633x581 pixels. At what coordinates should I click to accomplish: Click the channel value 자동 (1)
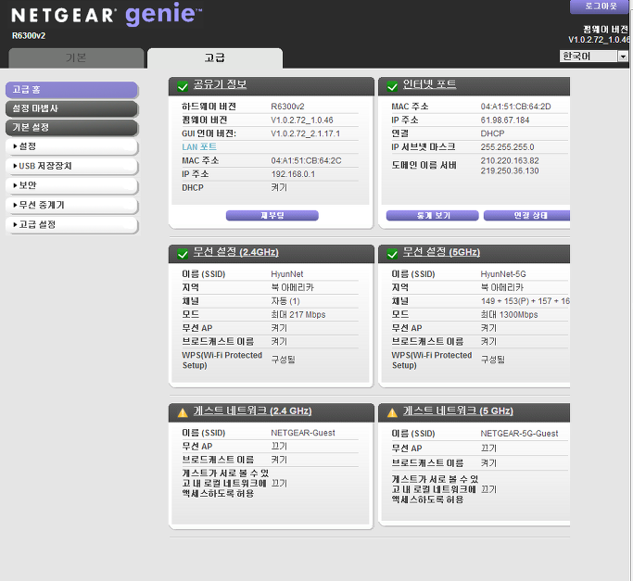[285, 301]
